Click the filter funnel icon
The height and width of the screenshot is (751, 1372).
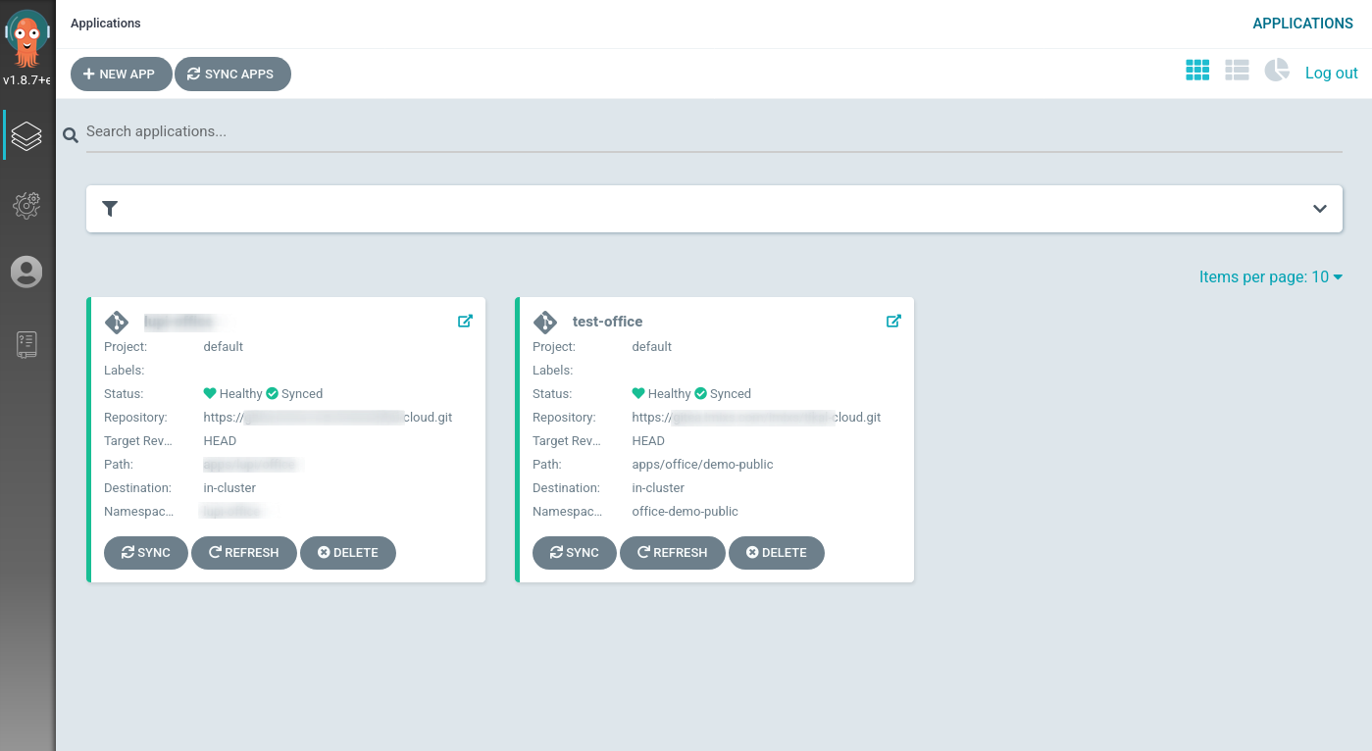tap(109, 209)
